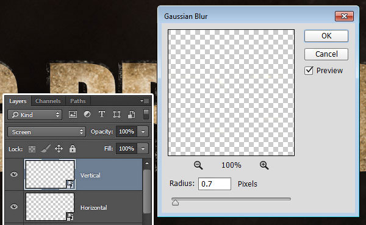Open the Layers panel flyout menu
This screenshot has height=225, width=366.
coord(145,101)
